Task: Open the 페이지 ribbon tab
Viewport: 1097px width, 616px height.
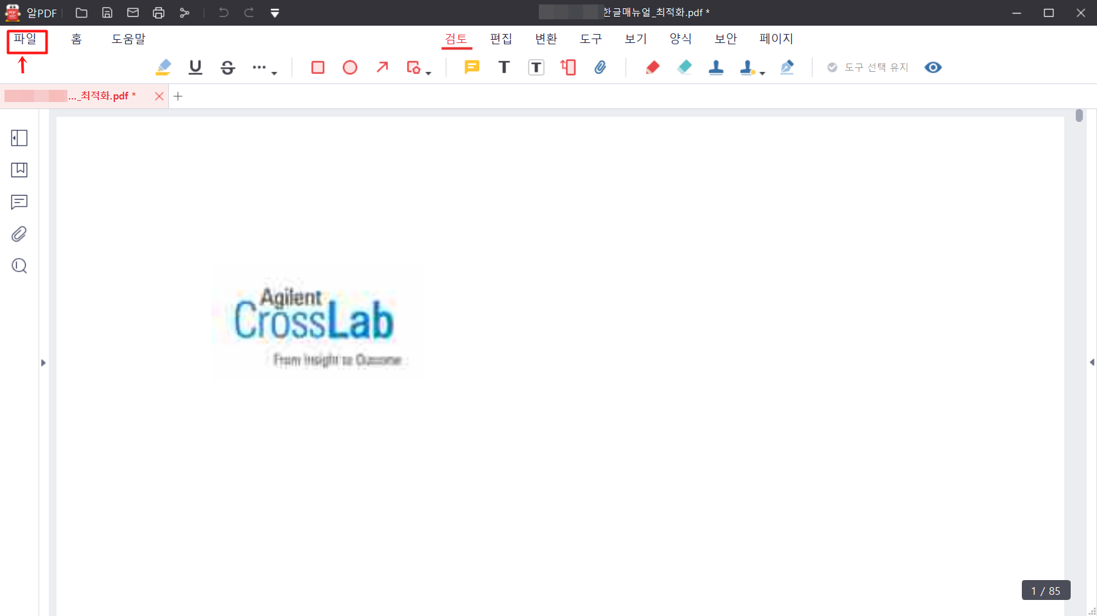Action: (x=777, y=39)
